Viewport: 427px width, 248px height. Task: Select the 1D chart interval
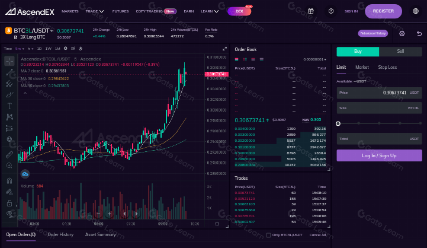tap(39, 49)
